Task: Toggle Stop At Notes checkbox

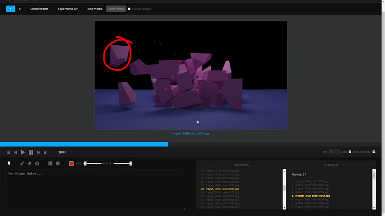Action: point(374,152)
